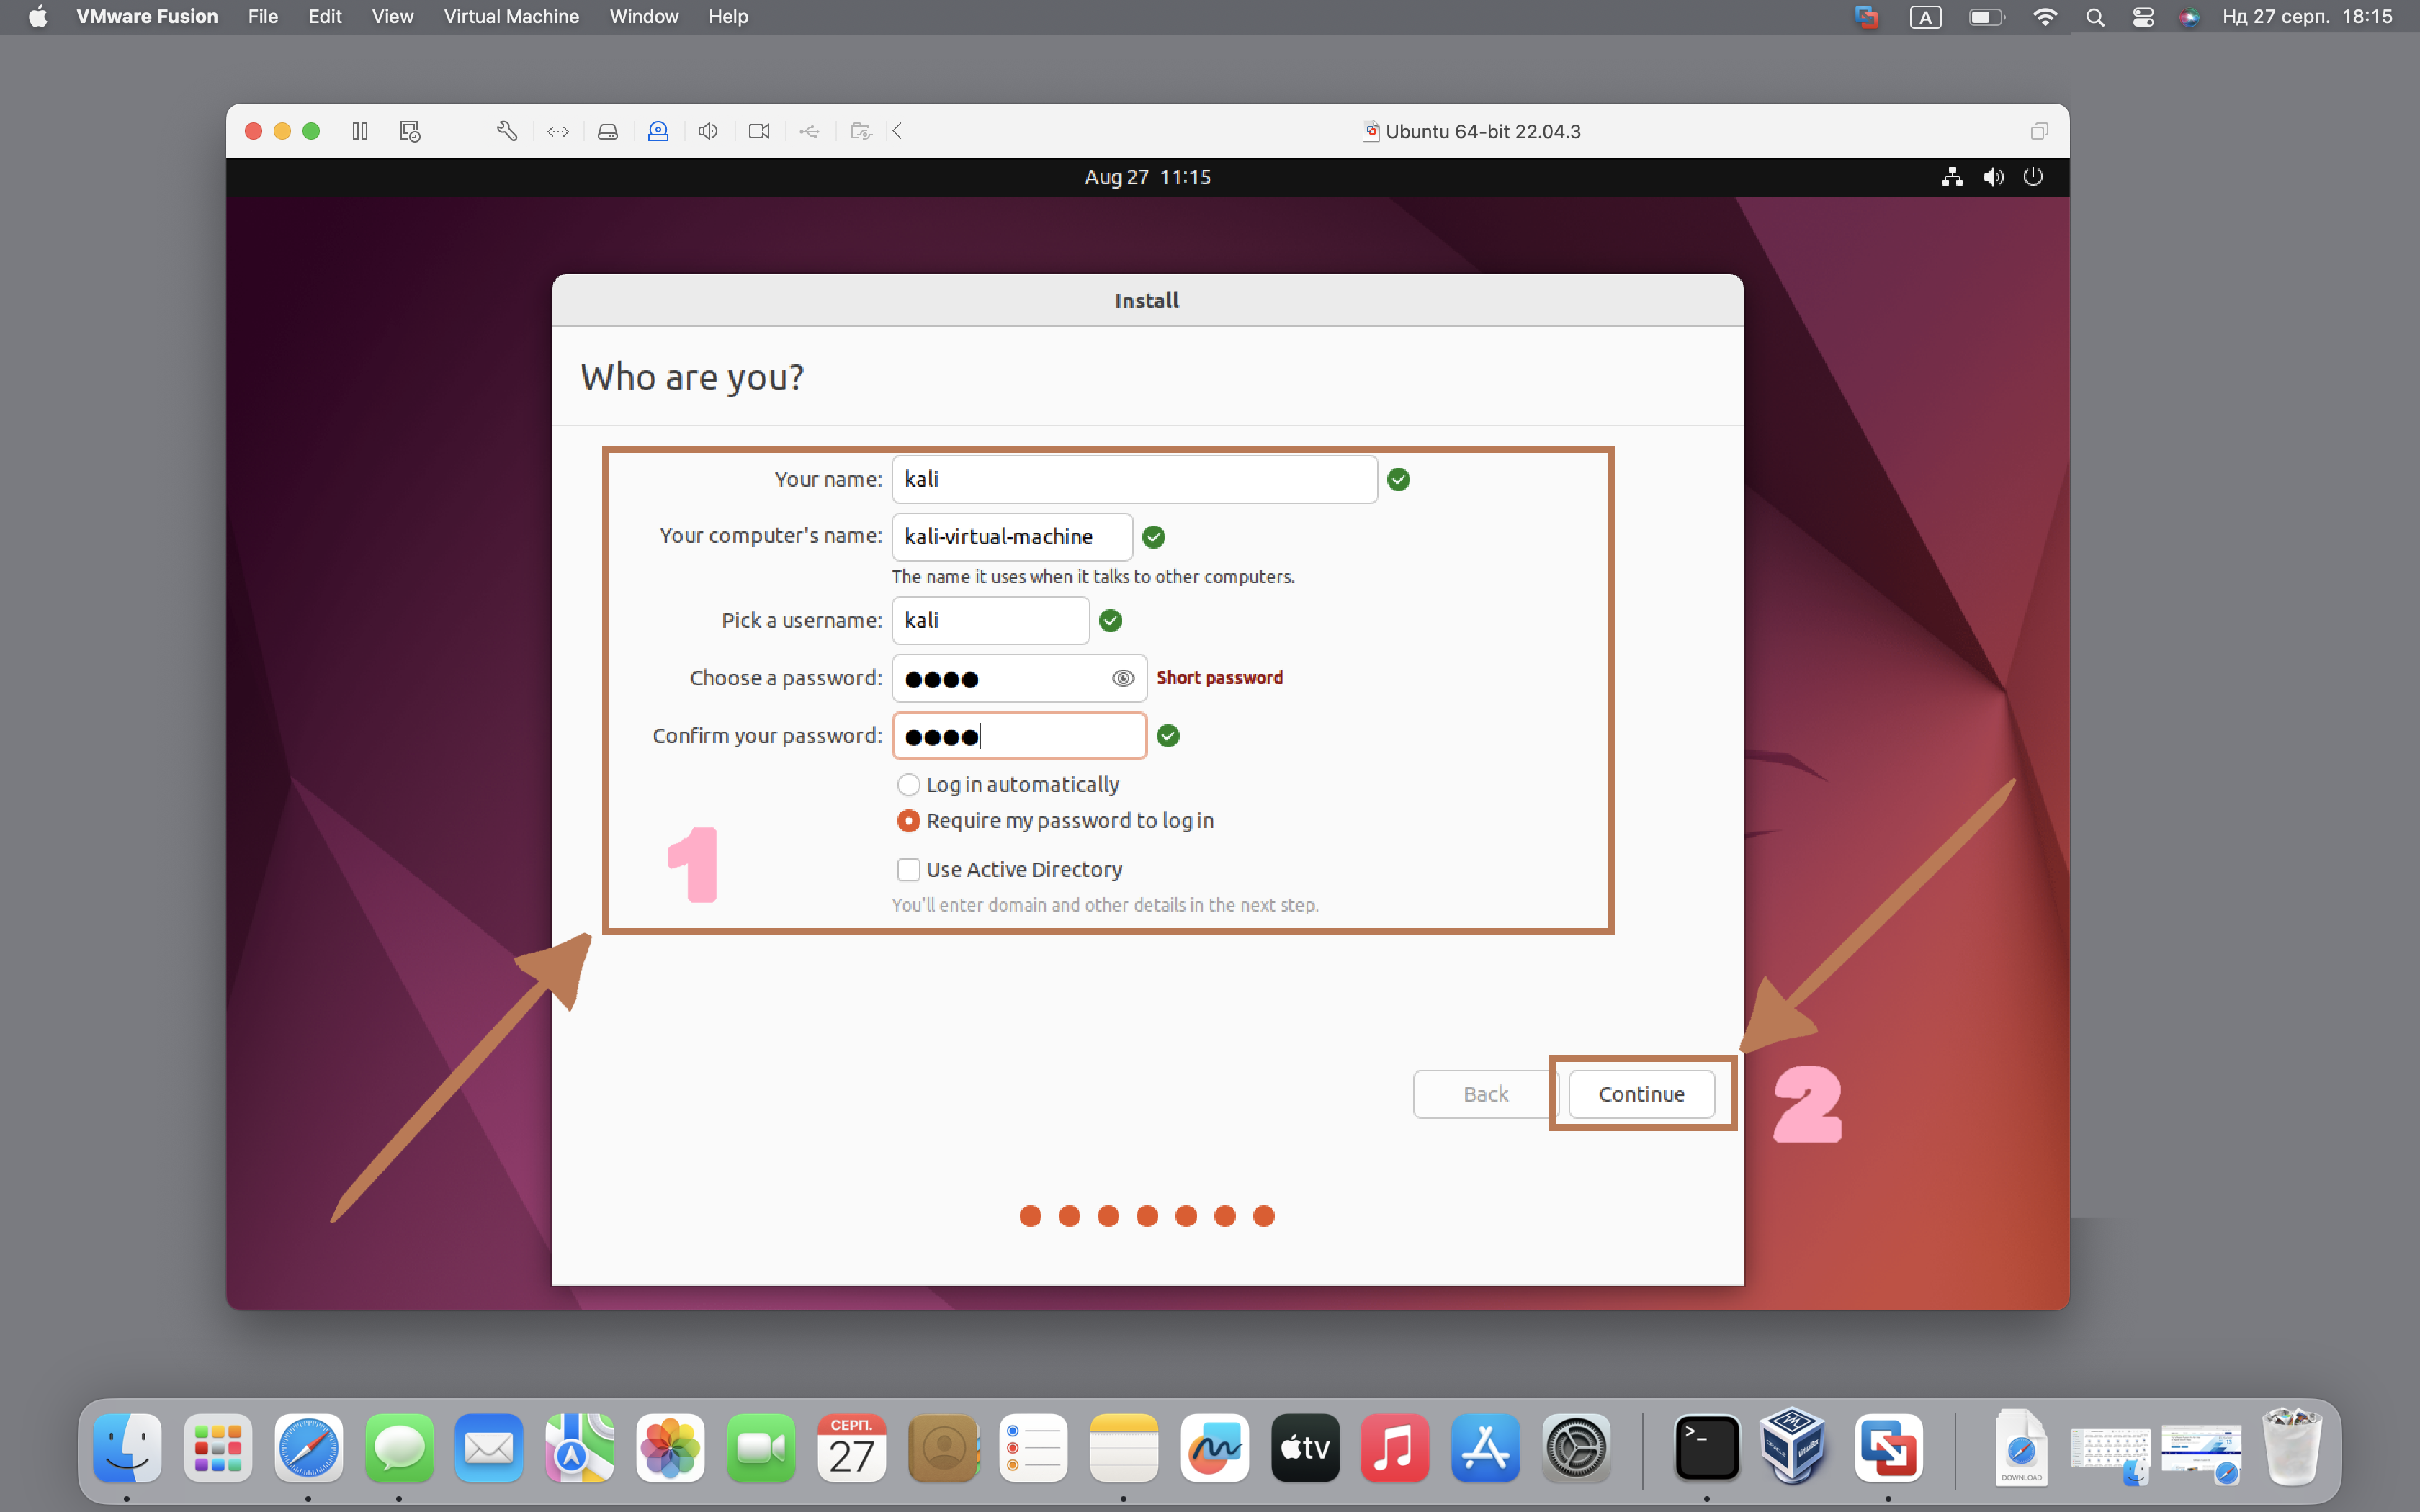Click the Back button

(x=1485, y=1094)
